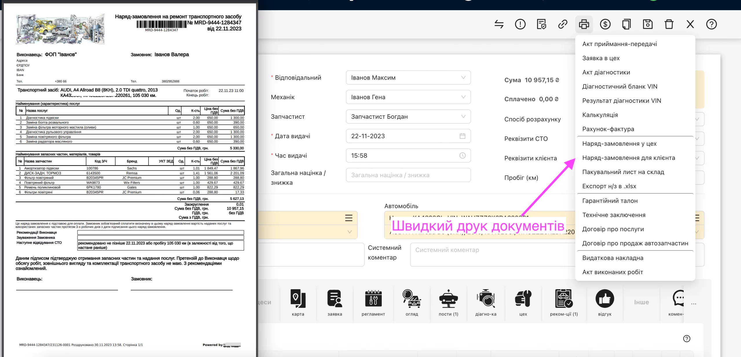This screenshot has height=357, width=741.
Task: Click the Інше tab label
Action: point(641,302)
